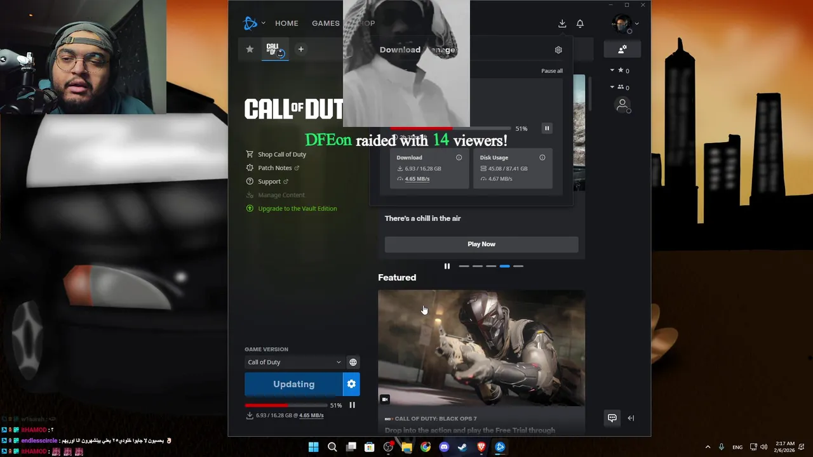This screenshot has width=813, height=457.
Task: Open Windows Search on taskbar
Action: pyautogui.click(x=332, y=447)
